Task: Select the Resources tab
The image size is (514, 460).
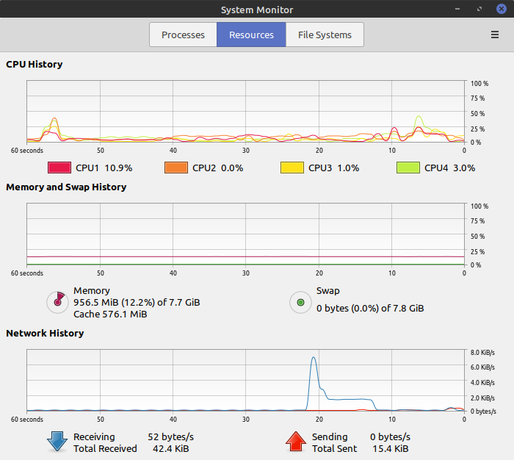Action: [x=251, y=35]
